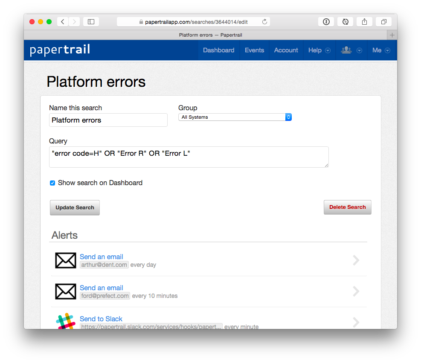Uncheck Show search on Dashboard
This screenshot has width=421, height=363.
pyautogui.click(x=52, y=183)
